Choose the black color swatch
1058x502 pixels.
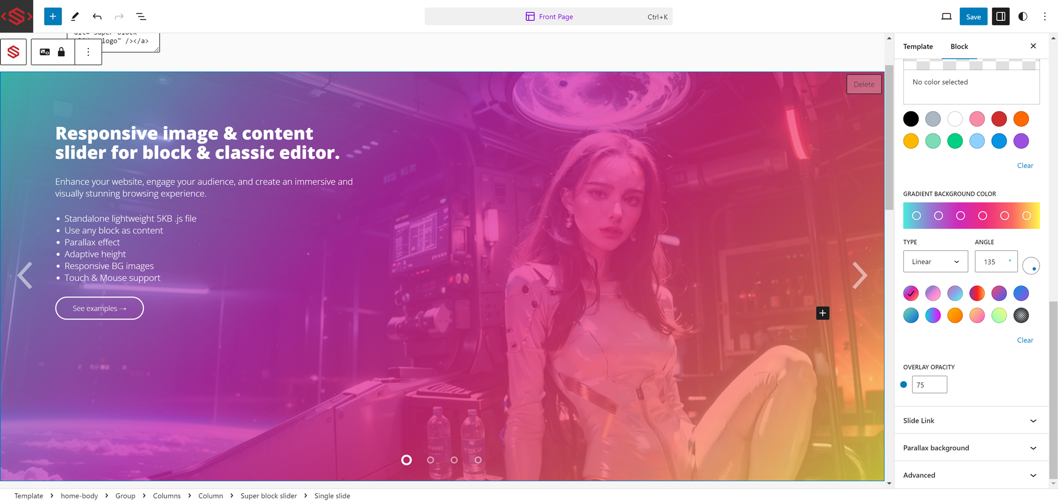(x=911, y=119)
